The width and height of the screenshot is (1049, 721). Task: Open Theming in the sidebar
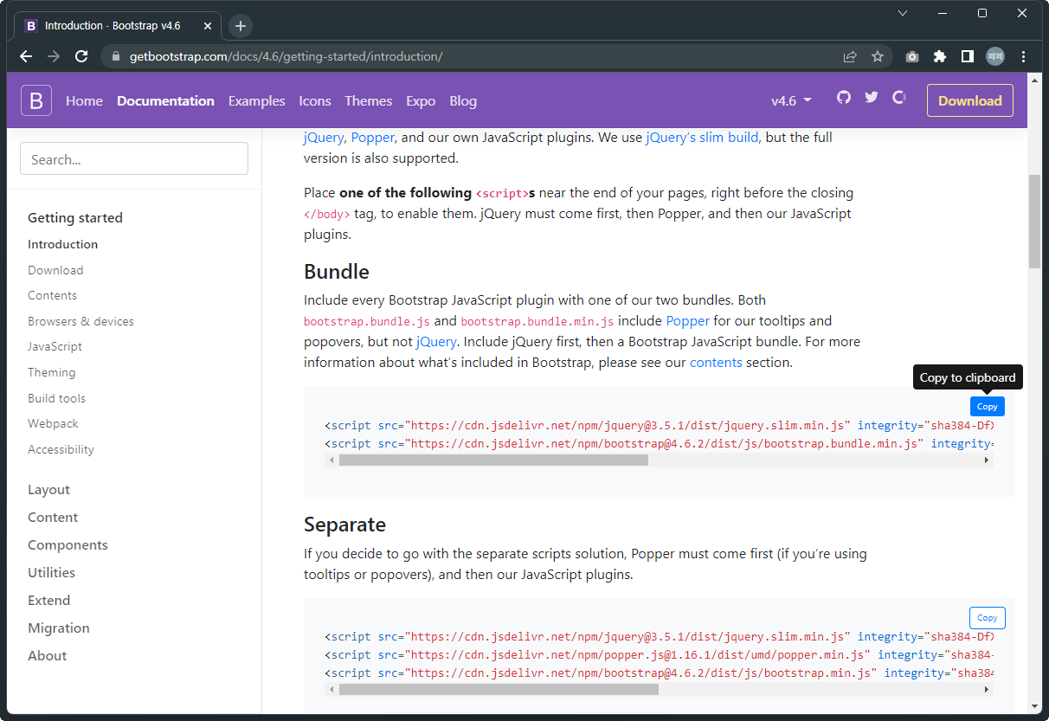click(x=51, y=372)
